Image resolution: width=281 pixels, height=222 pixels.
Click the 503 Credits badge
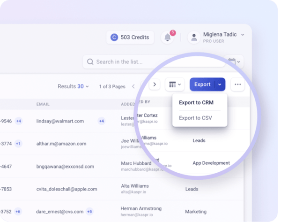coord(130,38)
